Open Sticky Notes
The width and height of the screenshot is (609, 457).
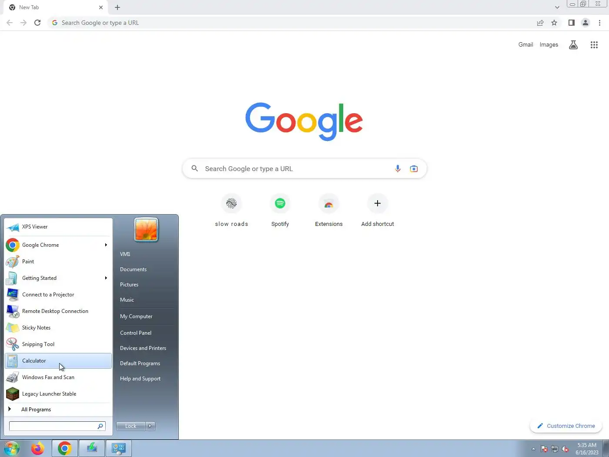58,328
